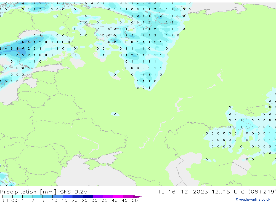Select the 5–10 mm light blue swatch

[x=47, y=196]
